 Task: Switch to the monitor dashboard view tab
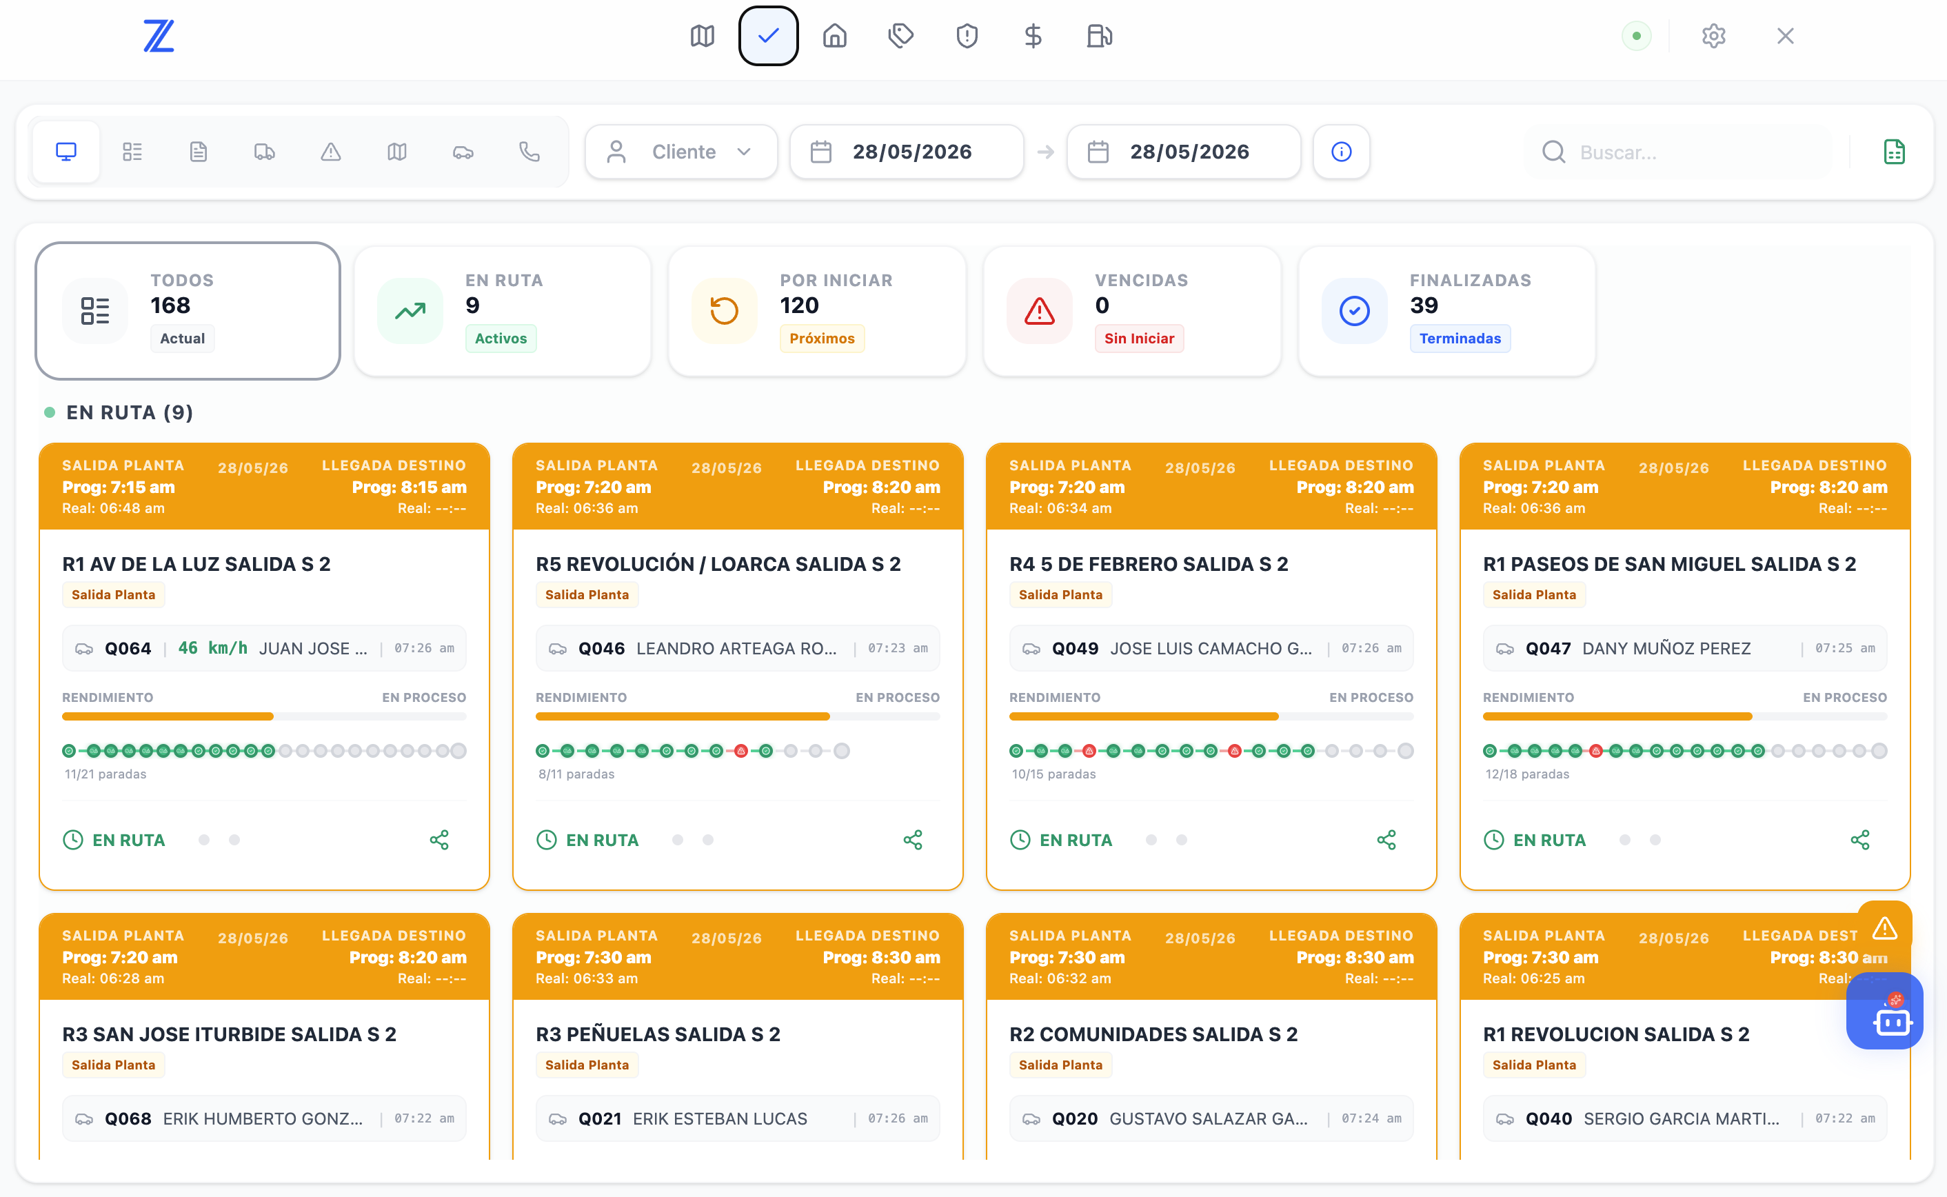(66, 152)
